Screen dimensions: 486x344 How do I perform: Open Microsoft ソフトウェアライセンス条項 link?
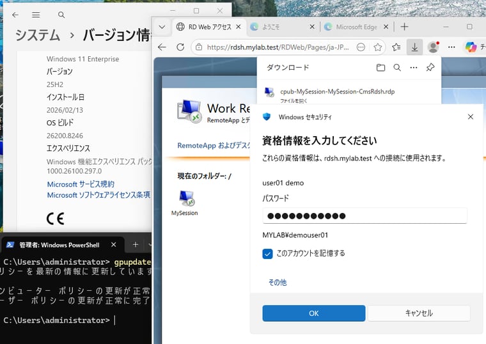[x=98, y=195]
